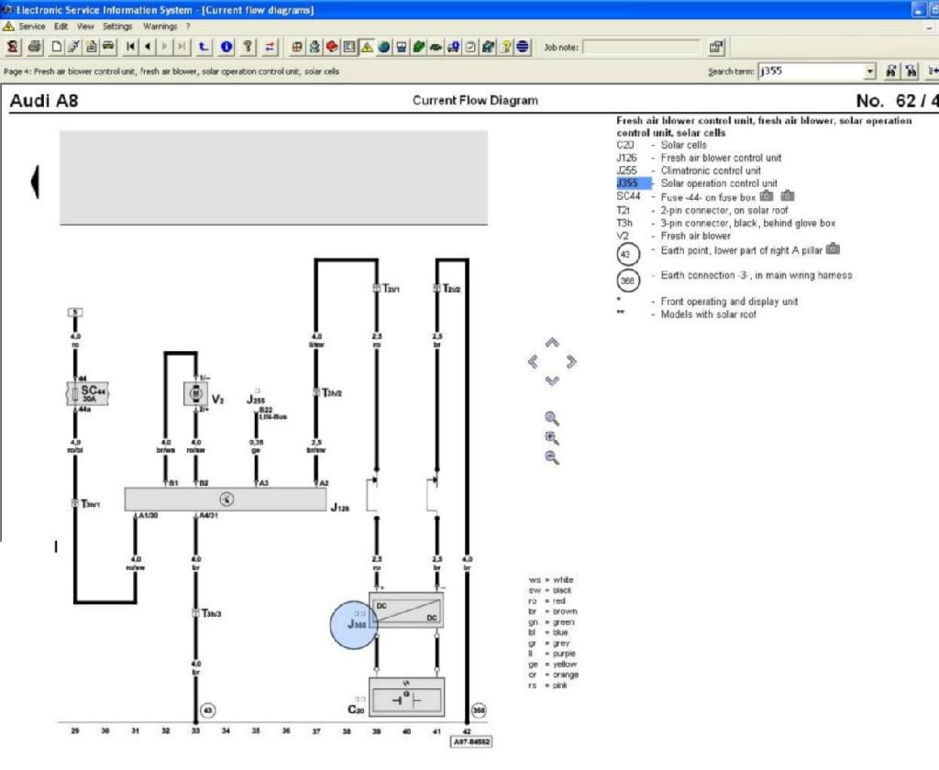Go to previous page using the left arrow
The width and height of the screenshot is (939, 770).
click(x=148, y=47)
